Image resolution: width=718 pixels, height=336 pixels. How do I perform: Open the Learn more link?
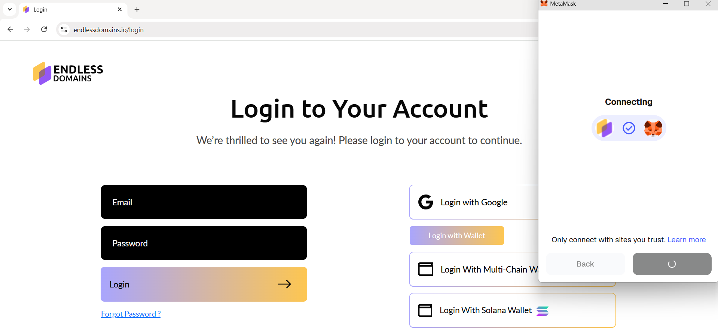click(686, 240)
